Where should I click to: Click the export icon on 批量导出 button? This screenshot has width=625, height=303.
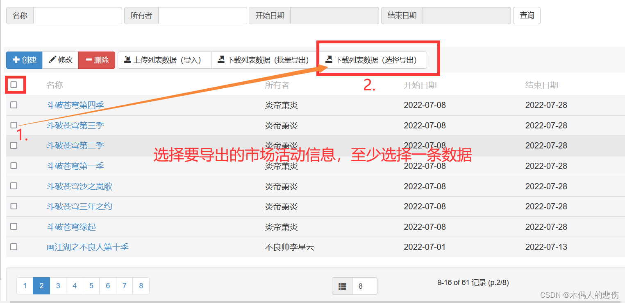221,60
